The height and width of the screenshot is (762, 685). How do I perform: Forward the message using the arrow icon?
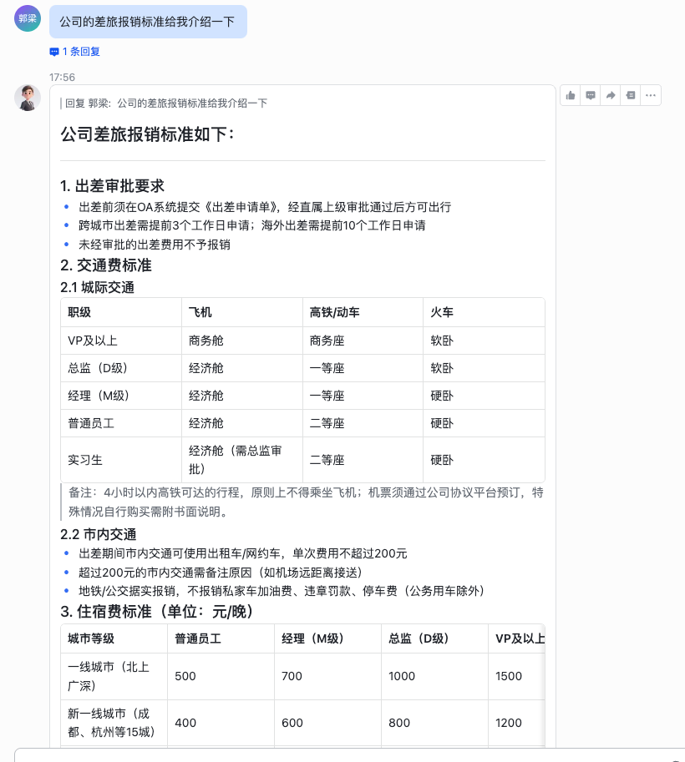pos(611,95)
